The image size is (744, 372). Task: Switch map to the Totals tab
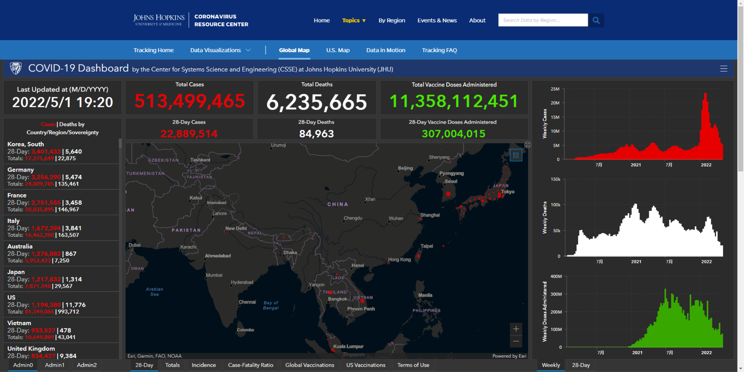point(172,365)
